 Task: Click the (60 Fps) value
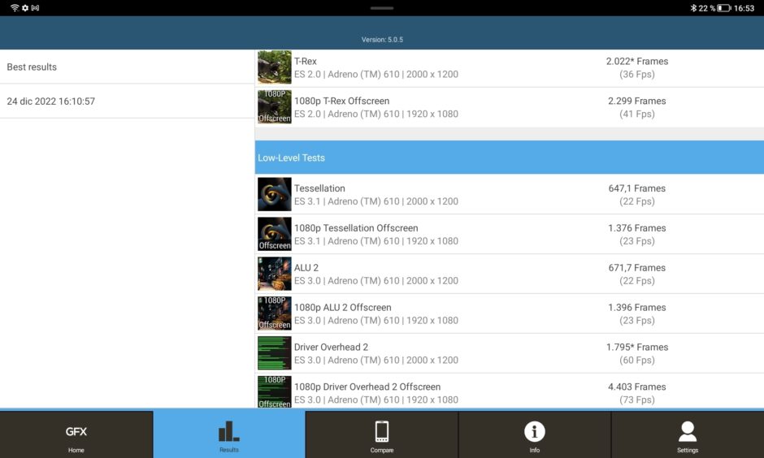[637, 361]
